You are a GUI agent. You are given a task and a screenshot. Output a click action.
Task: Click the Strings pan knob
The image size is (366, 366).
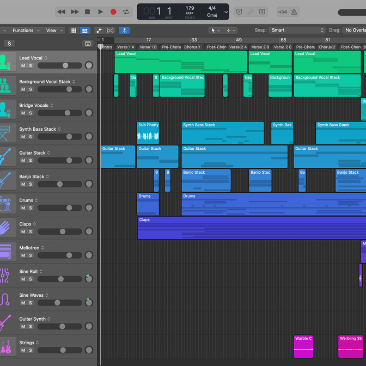pyautogui.click(x=89, y=350)
